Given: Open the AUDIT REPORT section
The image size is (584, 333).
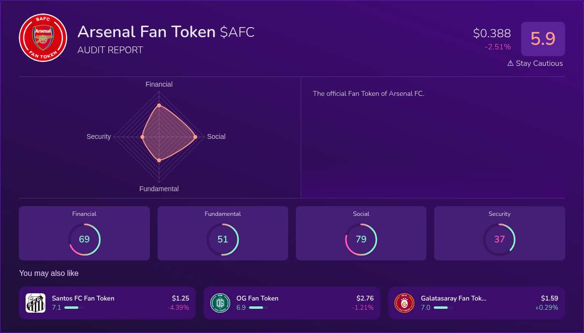Looking at the screenshot, I should (110, 50).
